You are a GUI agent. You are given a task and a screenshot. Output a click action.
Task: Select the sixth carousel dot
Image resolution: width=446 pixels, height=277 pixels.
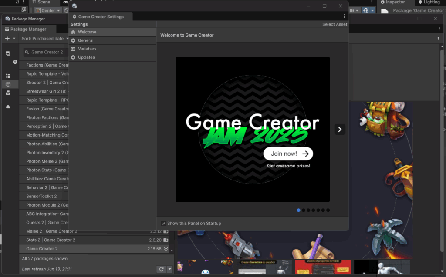[x=323, y=210]
